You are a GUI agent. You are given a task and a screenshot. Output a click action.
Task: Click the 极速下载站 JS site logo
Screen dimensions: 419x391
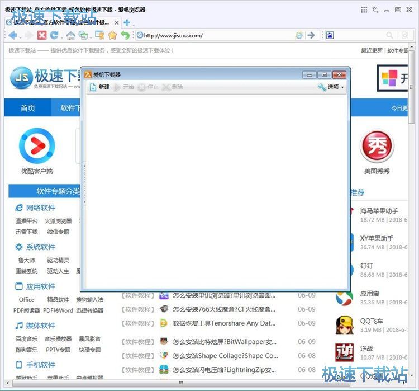[45, 78]
